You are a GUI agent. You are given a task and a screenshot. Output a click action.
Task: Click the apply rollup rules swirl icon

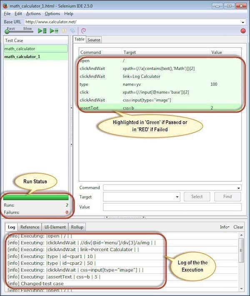pos(83,30)
